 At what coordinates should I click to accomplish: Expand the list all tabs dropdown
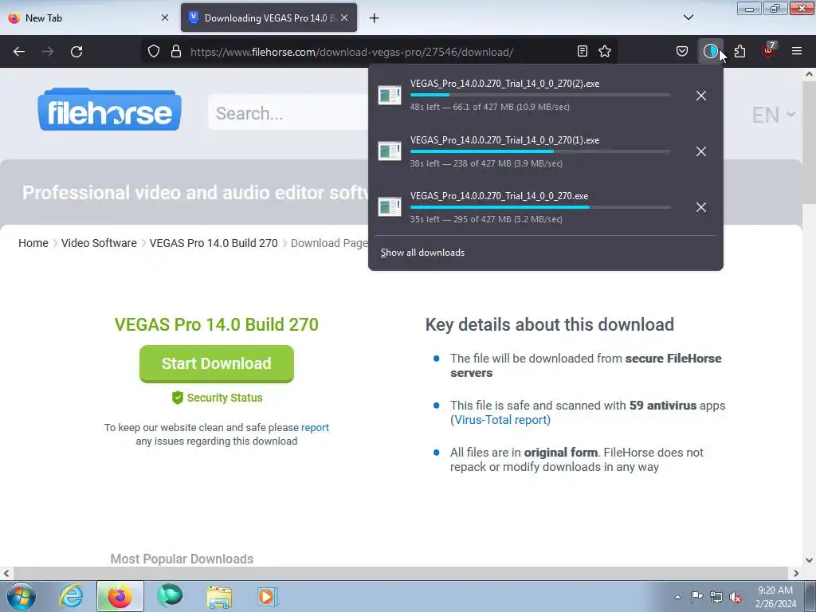(688, 18)
